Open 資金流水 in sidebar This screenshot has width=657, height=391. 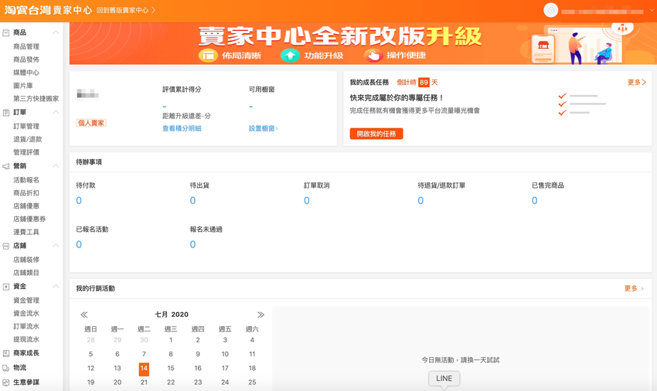(26, 313)
